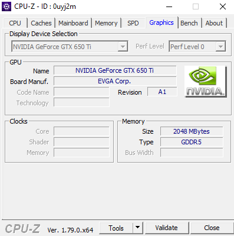Click the empty Core clock field

click(81, 131)
